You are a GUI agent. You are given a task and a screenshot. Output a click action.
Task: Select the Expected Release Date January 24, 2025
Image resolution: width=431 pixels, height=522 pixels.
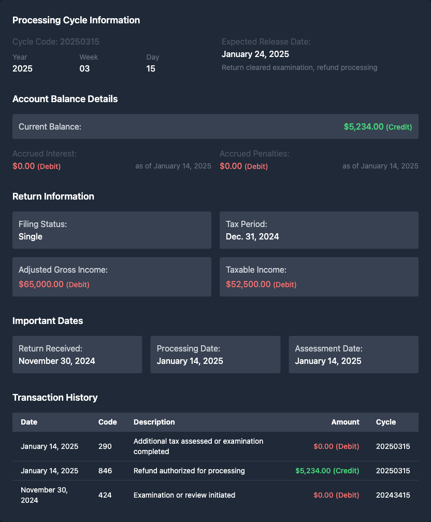tap(255, 54)
